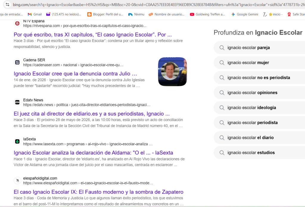Search suggestion 'ignacio escolar periodista'
This screenshot has height=207, width=305.
[259, 123]
